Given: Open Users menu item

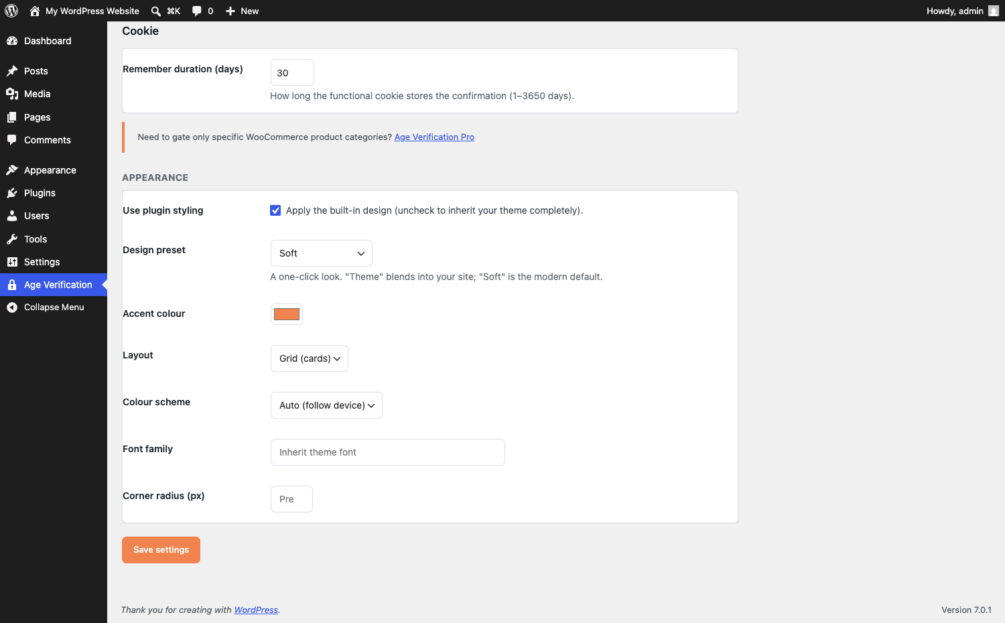Looking at the screenshot, I should tap(54, 216).
